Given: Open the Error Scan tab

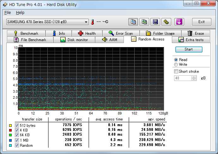Looking at the screenshot, I should (121, 34).
